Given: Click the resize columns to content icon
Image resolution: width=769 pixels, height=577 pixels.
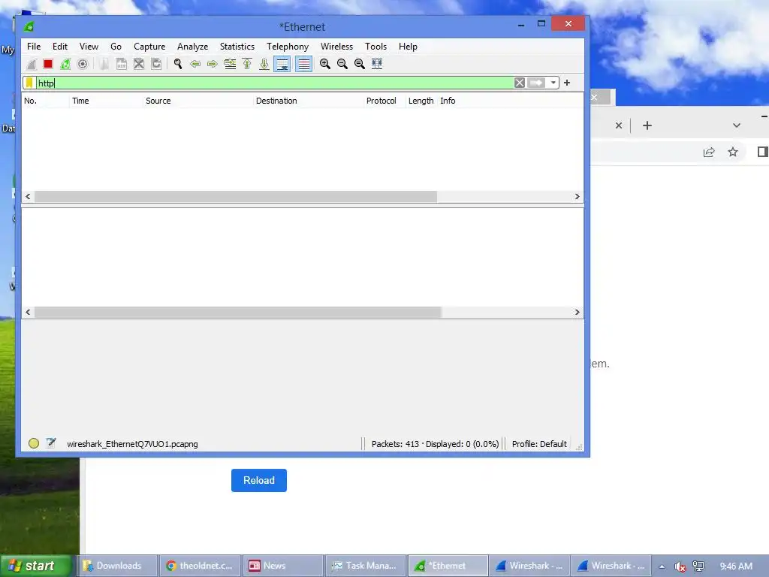Looking at the screenshot, I should 377,64.
